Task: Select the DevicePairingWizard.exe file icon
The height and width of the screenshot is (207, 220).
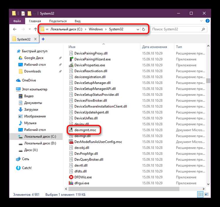Action: [71, 59]
